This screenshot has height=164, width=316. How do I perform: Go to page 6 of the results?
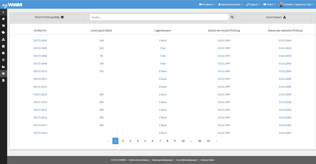[152, 141]
